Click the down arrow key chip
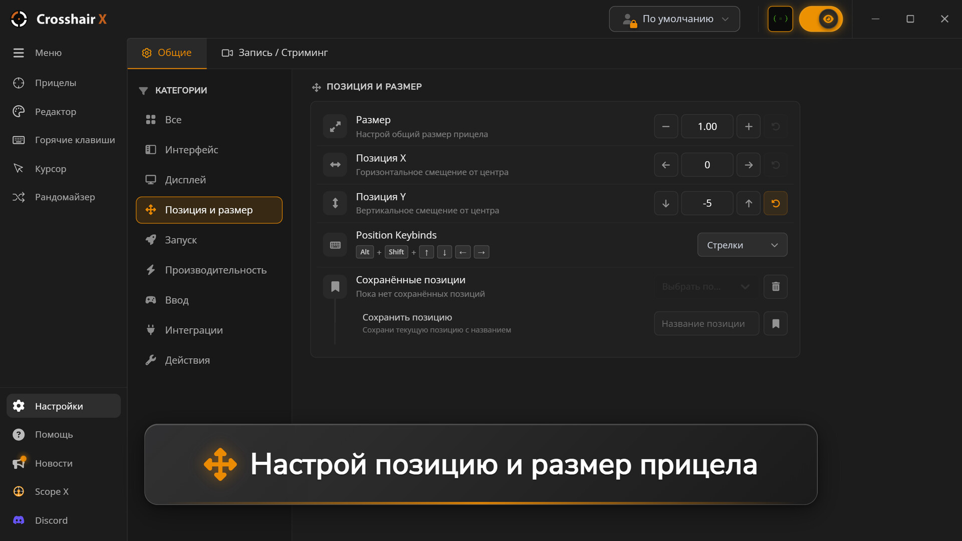962x541 pixels. [444, 252]
